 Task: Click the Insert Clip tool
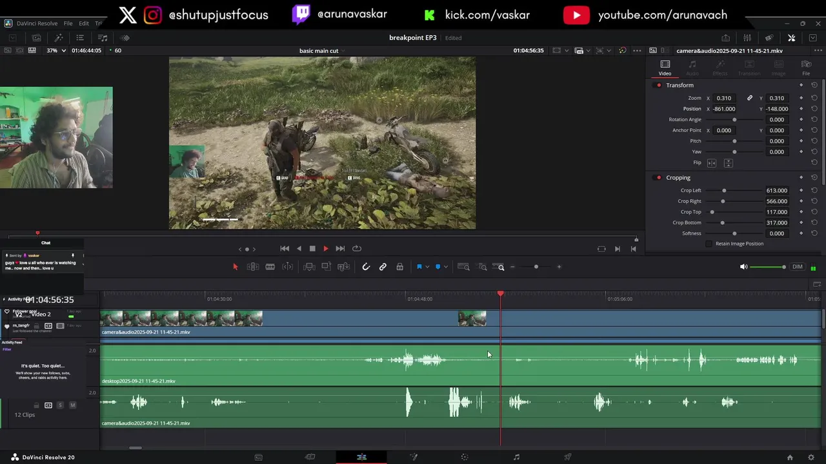[309, 267]
